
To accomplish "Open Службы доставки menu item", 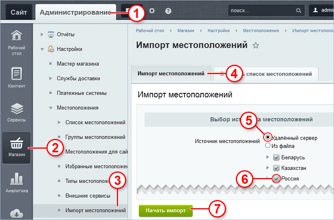I will 78,78.
